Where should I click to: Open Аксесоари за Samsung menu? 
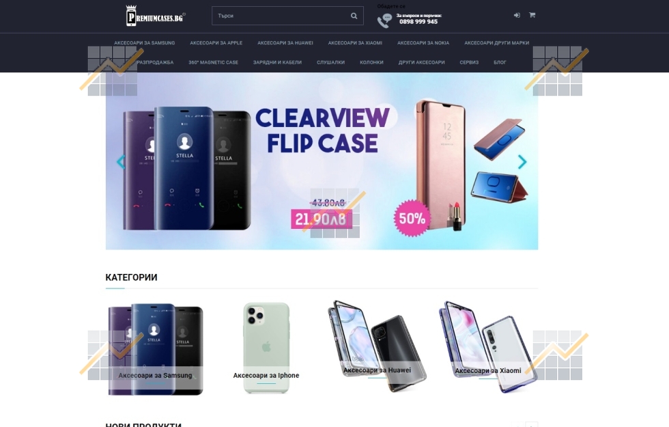click(x=145, y=42)
